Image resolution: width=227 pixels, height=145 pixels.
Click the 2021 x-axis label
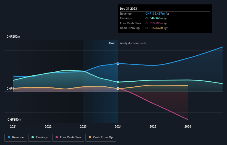coord(13,126)
